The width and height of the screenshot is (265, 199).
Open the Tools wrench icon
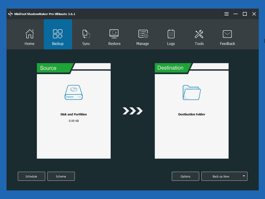click(x=199, y=34)
